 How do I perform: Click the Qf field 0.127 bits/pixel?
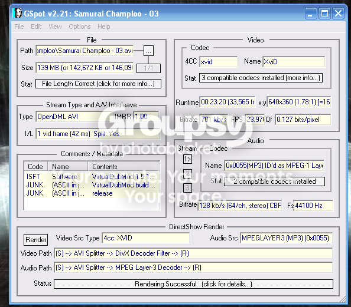(x=303, y=120)
